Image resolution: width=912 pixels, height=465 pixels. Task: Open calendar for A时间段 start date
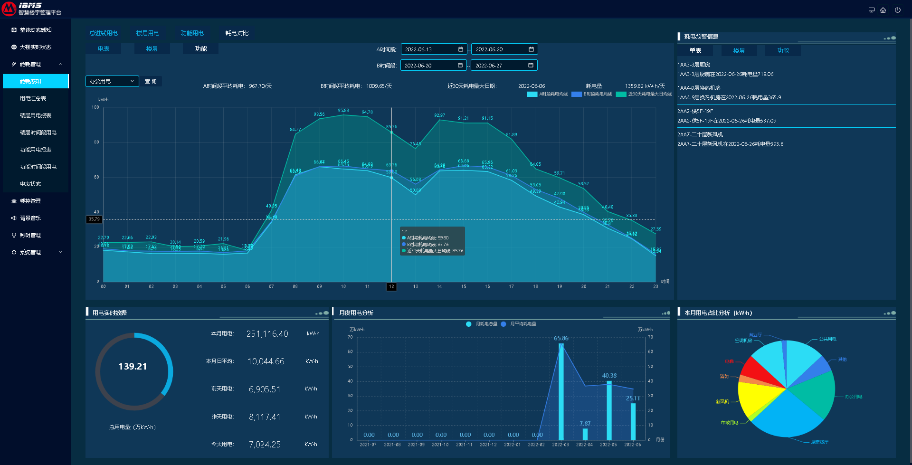[460, 49]
